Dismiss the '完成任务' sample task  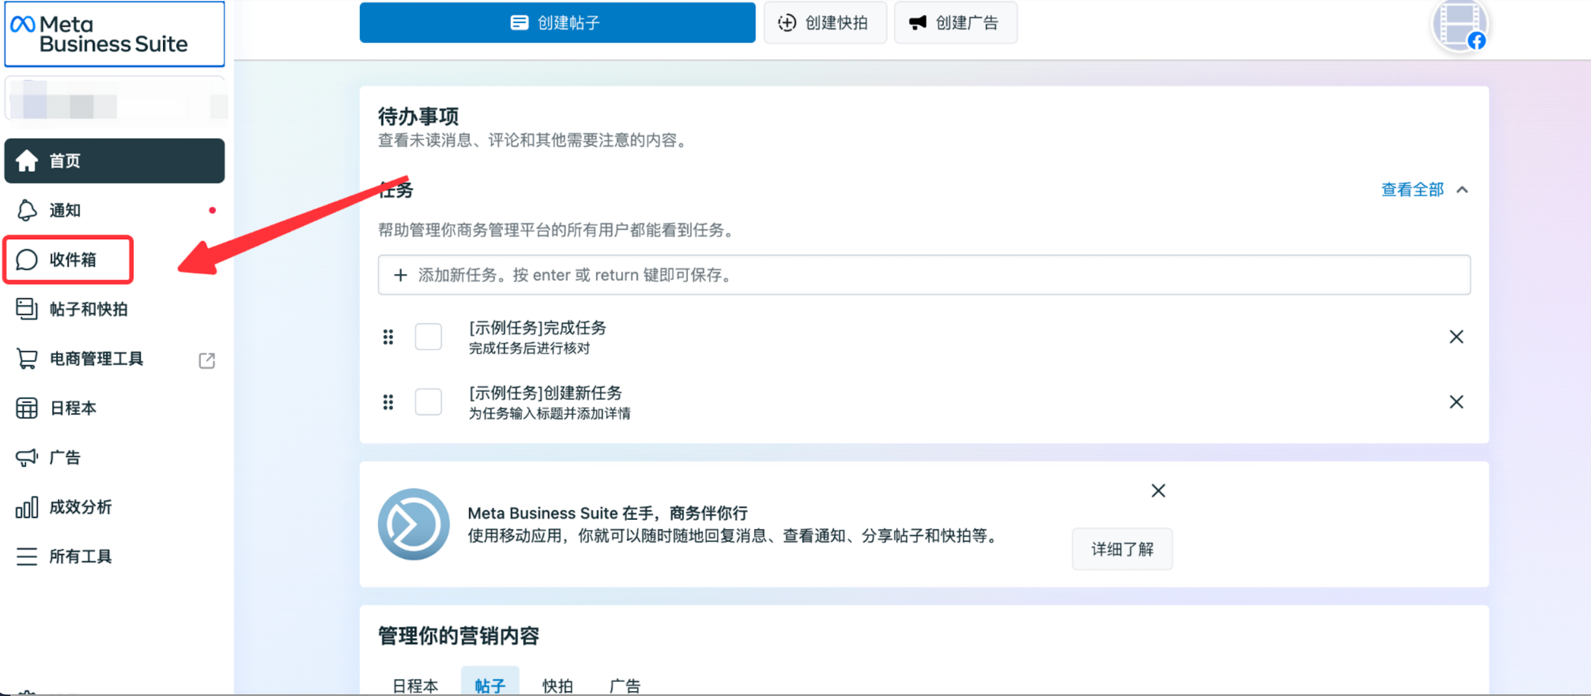(x=1456, y=337)
